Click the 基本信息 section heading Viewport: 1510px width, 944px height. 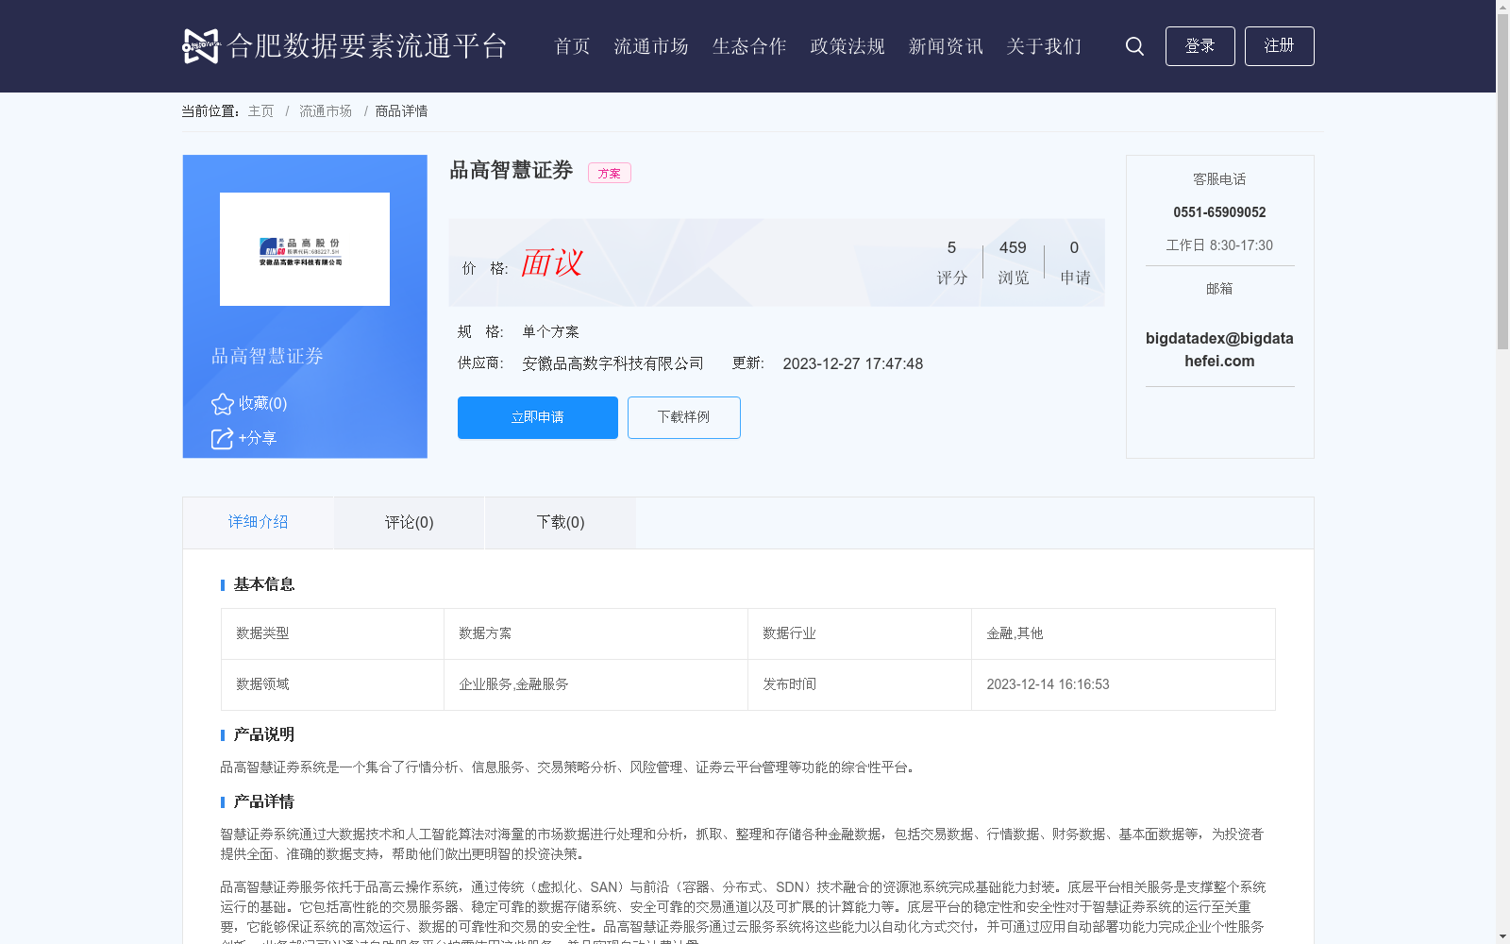[263, 584]
